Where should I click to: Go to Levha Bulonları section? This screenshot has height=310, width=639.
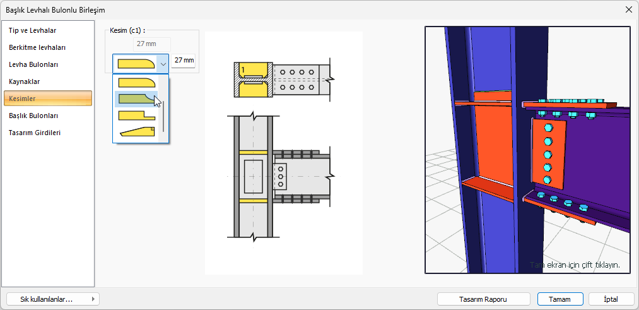(x=33, y=64)
